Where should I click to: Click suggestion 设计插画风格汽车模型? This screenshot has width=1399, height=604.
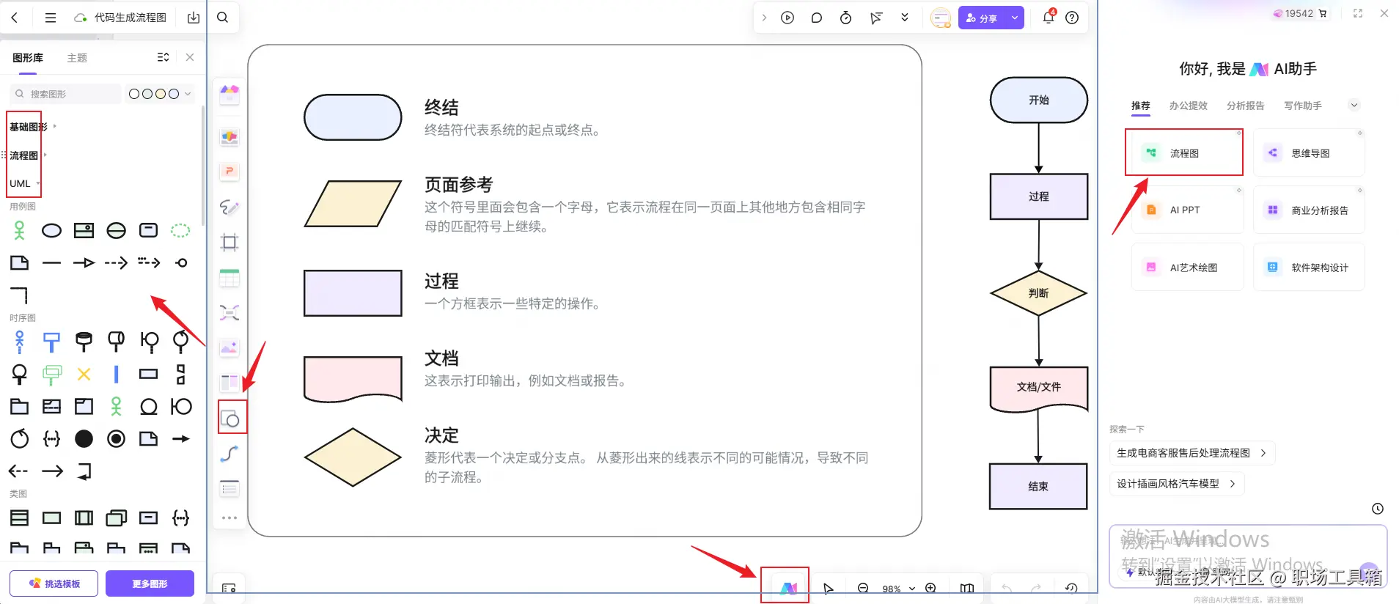pyautogui.click(x=1177, y=484)
